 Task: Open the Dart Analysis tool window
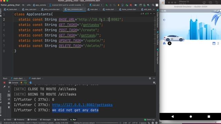coord(60,120)
